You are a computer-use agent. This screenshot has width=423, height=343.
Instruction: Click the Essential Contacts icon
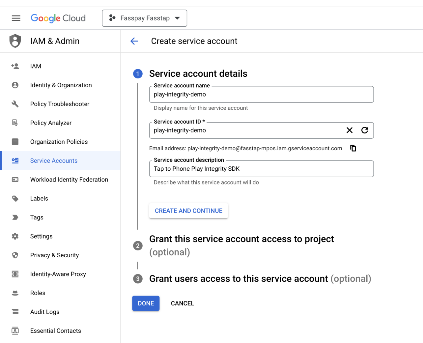[15, 331]
